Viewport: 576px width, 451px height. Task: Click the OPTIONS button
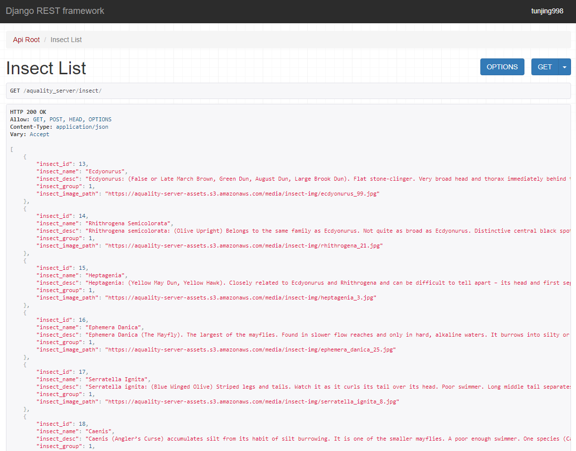(x=502, y=67)
